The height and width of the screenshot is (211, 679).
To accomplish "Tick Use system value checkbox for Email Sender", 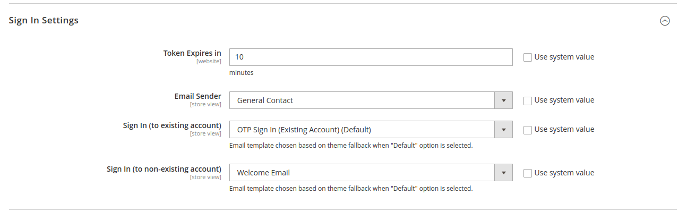I will pos(528,100).
